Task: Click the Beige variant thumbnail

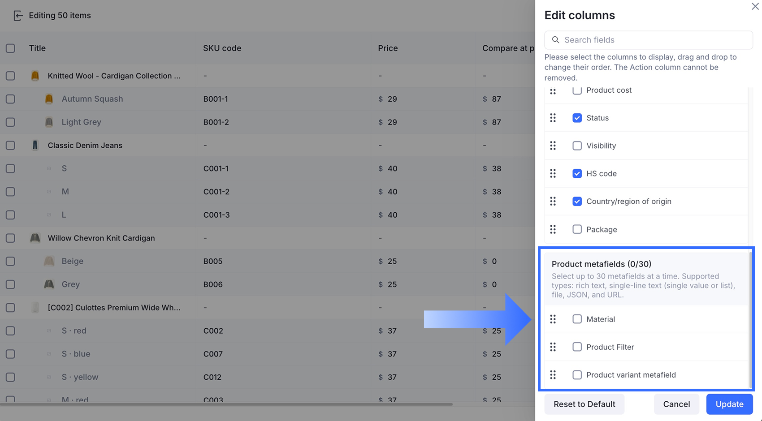Action: click(x=49, y=261)
